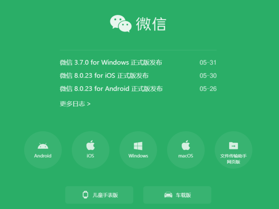Click the 05-30 date entry
This screenshot has height=209, width=279.
tap(208, 76)
